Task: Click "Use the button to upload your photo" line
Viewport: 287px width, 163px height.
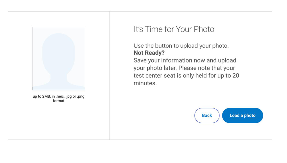Action: [181, 46]
